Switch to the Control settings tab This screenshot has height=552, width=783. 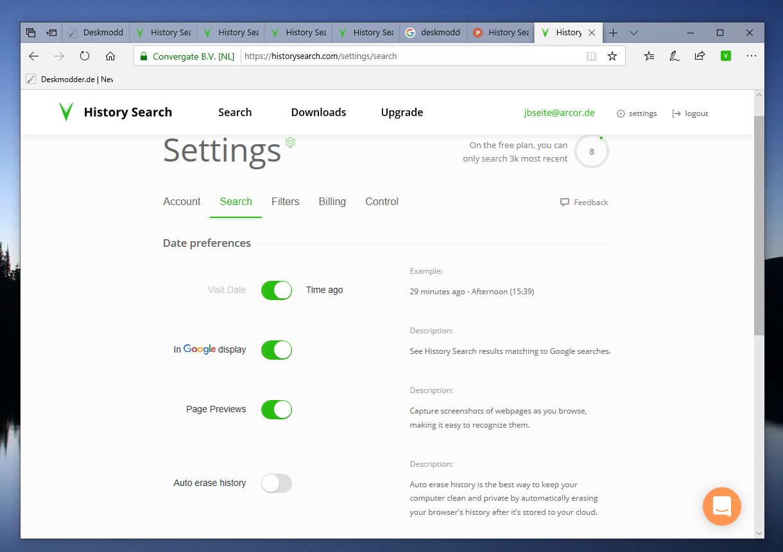coord(382,201)
